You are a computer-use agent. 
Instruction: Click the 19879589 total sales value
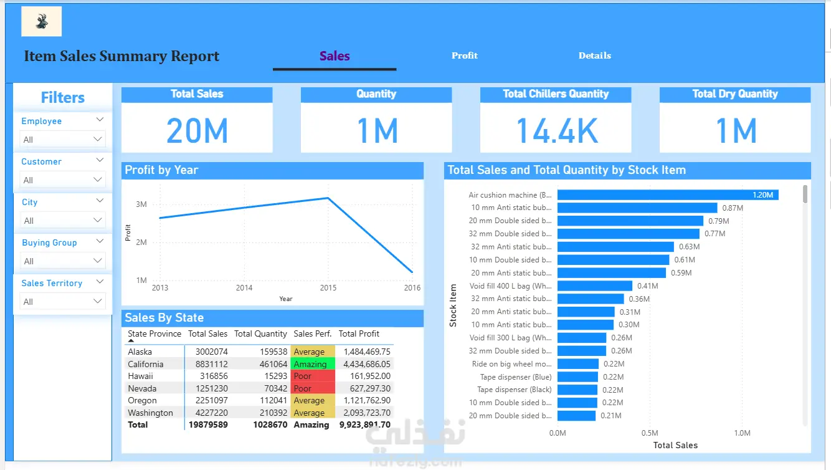pos(207,424)
